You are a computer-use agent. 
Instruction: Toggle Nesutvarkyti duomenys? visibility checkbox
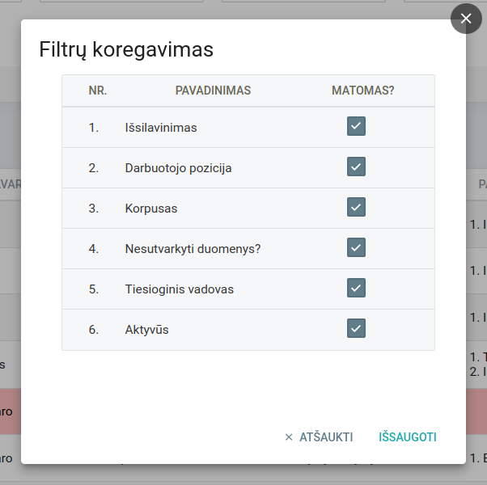click(356, 247)
